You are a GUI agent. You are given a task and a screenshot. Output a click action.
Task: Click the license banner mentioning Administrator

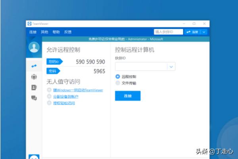click(126, 39)
